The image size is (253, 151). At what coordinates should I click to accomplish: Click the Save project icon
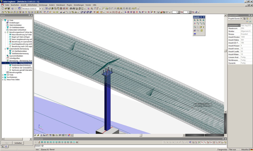(8, 8)
